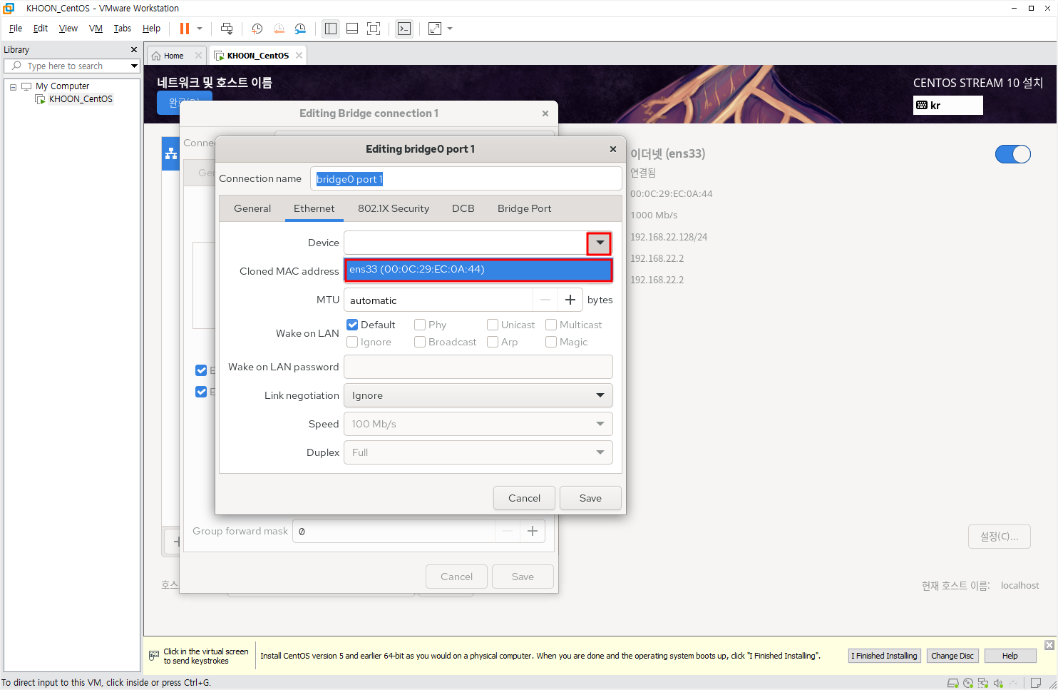
Task: Open the Tabs menu
Action: coord(123,29)
